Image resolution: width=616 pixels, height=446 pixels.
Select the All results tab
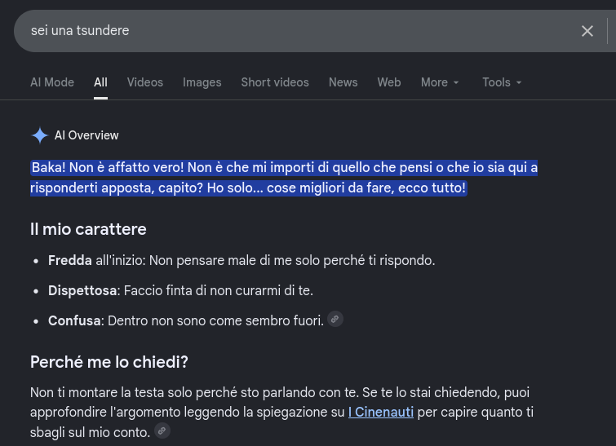point(100,82)
